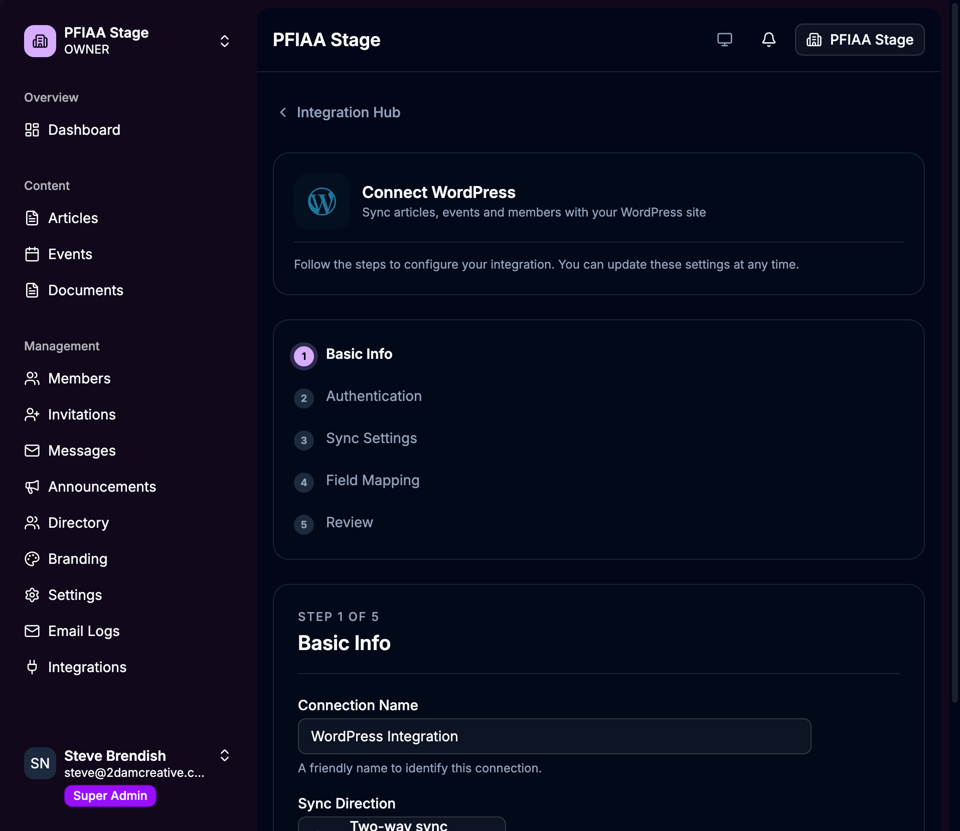The width and height of the screenshot is (960, 831).
Task: Click the Documents file icon
Action: pyautogui.click(x=32, y=290)
